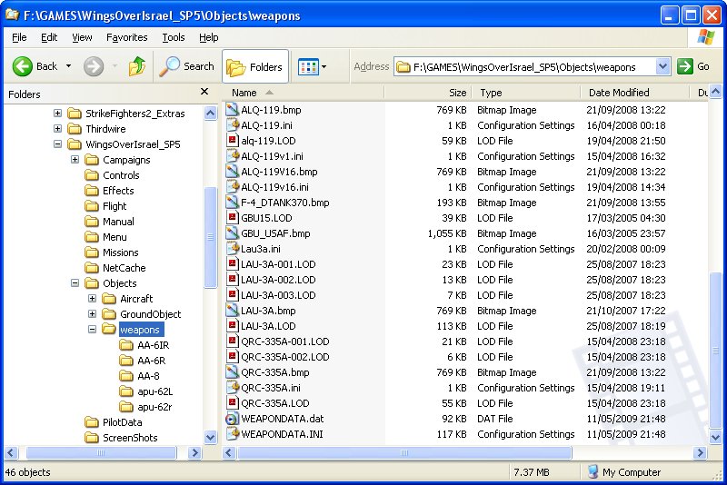
Task: Click the file list horizontal scrollbar thumb
Action: pyautogui.click(x=404, y=452)
